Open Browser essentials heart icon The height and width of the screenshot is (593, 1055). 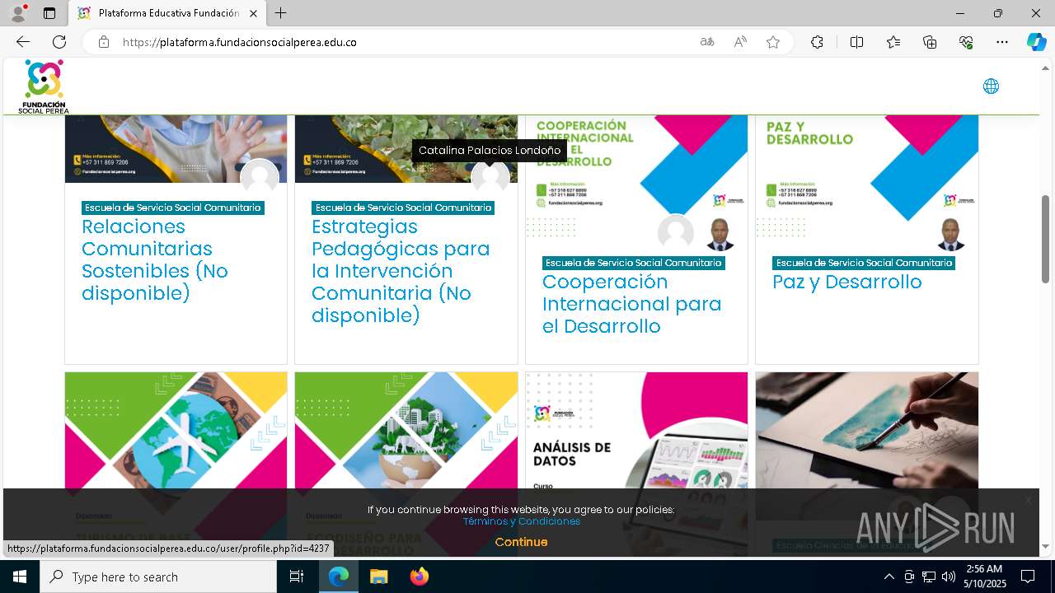pos(966,42)
